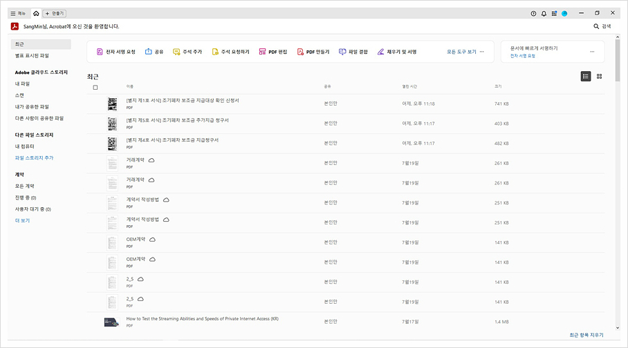Open 사용자 대기 중 (0)
This screenshot has height=348, width=628.
(33, 209)
